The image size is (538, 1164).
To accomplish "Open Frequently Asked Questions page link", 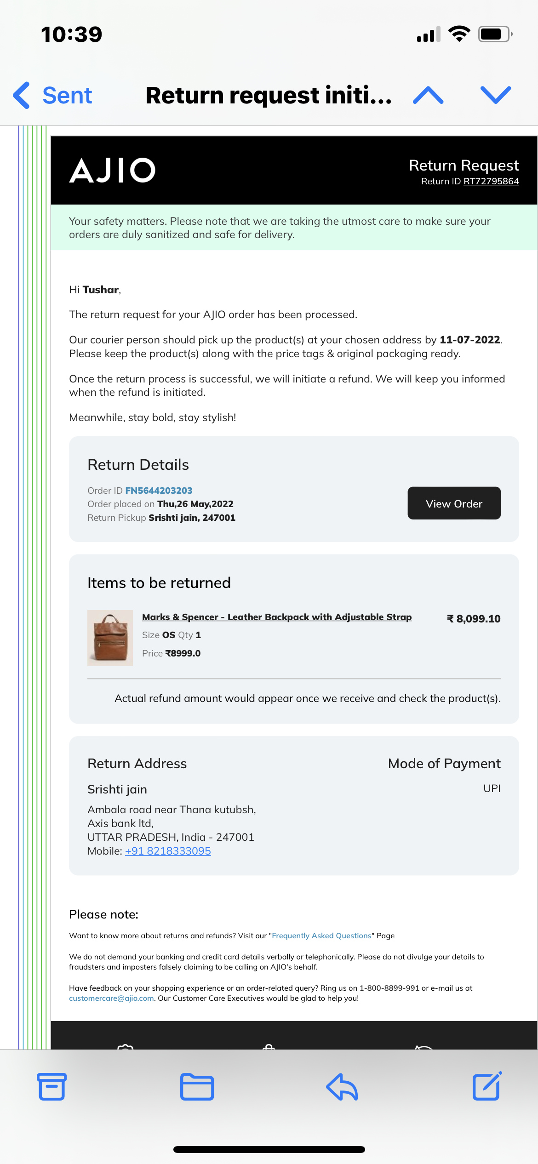I will tap(321, 936).
